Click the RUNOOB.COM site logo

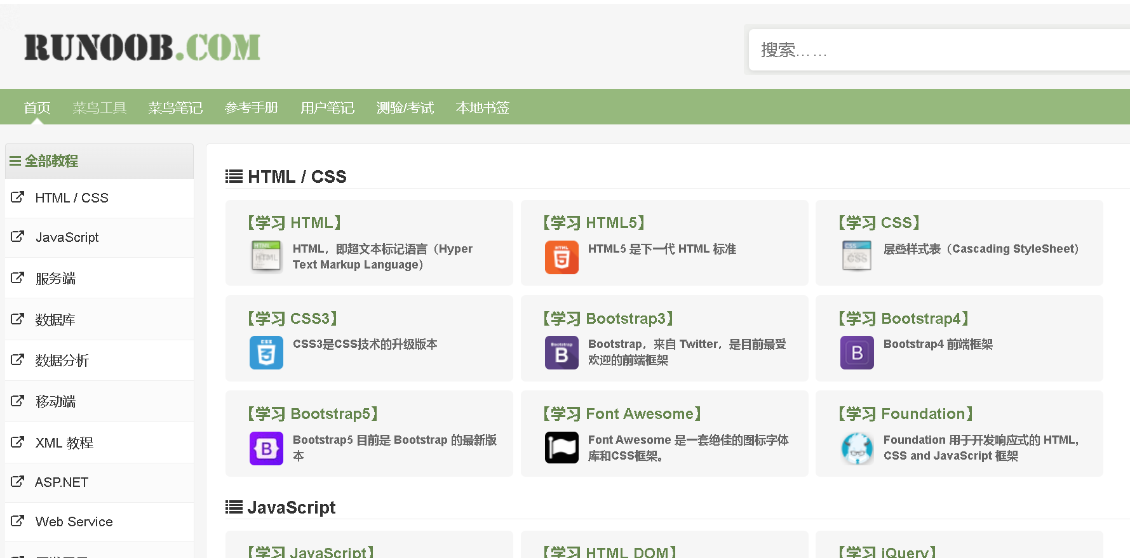(142, 48)
